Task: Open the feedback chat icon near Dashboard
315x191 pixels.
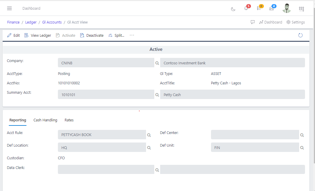Action: pyautogui.click(x=253, y=22)
